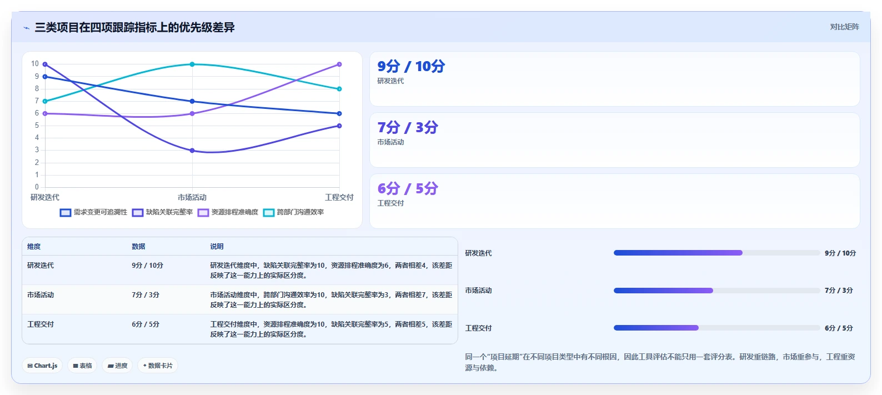Click the blue data point at value 9 for 研发迭代

[45, 77]
